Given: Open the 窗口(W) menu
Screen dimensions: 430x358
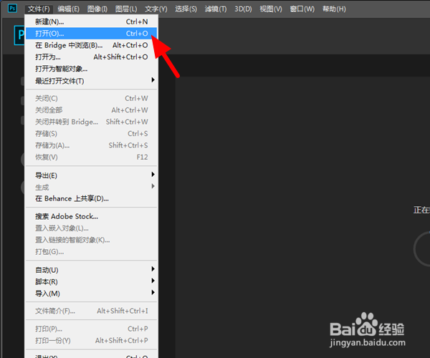Looking at the screenshot, I should click(x=302, y=9).
